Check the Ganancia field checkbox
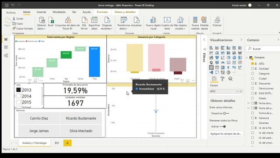This screenshot has height=158, width=280. pos(252,118)
